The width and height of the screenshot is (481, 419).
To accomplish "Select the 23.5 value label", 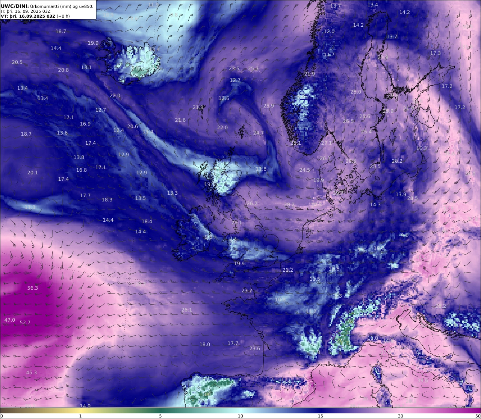I will [x=234, y=69].
